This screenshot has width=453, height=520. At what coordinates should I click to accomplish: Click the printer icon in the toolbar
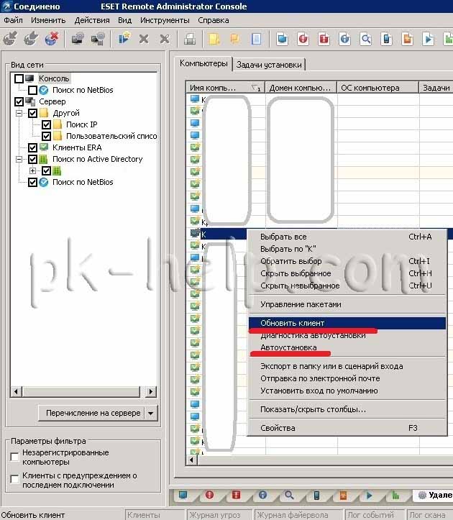190,39
